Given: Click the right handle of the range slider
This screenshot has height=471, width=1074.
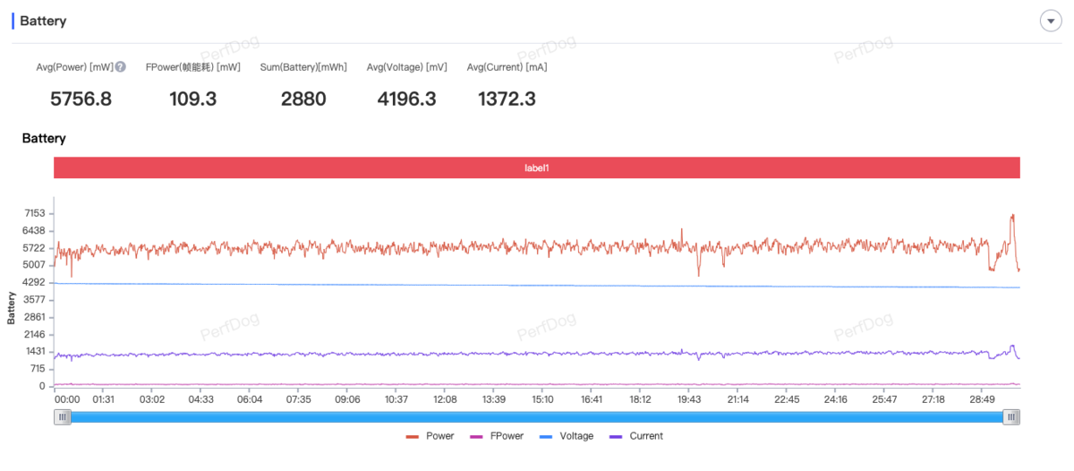Looking at the screenshot, I should pyautogui.click(x=1011, y=416).
